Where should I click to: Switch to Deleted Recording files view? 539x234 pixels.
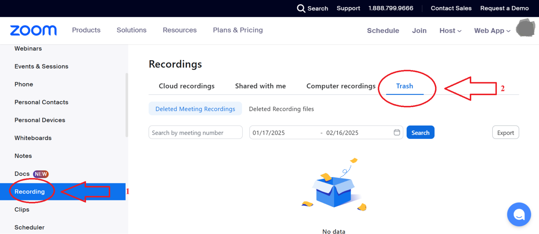pyautogui.click(x=281, y=109)
